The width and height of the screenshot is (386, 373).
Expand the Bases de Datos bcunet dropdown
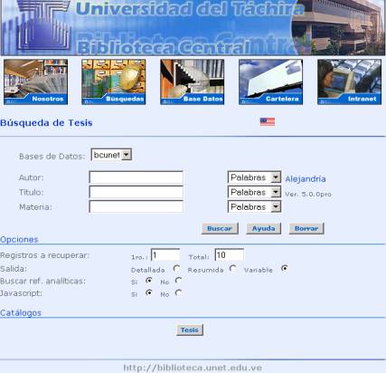[111, 155]
